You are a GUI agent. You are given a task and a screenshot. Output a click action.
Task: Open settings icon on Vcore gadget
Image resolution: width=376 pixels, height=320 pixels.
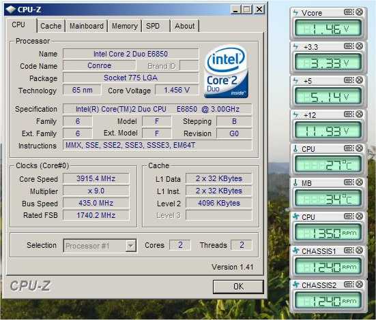click(x=349, y=12)
